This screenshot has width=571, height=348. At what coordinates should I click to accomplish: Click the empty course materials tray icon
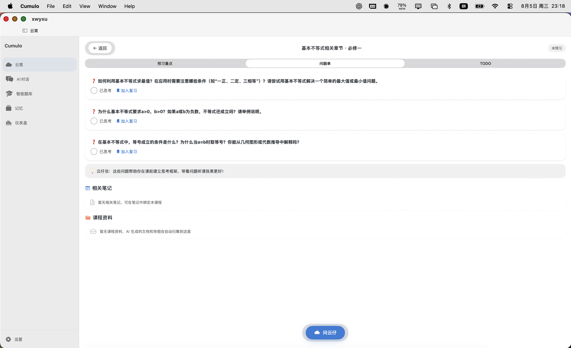(x=93, y=231)
